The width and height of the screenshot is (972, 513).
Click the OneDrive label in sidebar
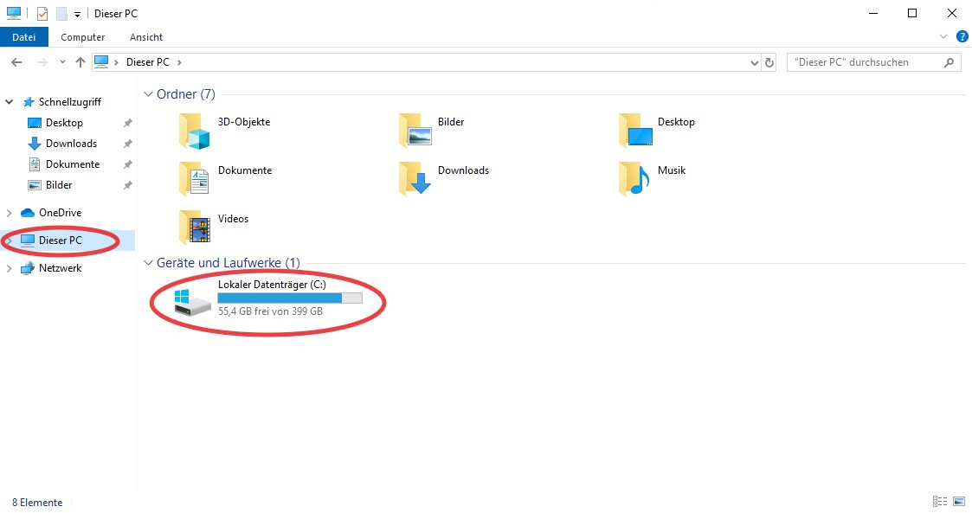[x=60, y=213]
